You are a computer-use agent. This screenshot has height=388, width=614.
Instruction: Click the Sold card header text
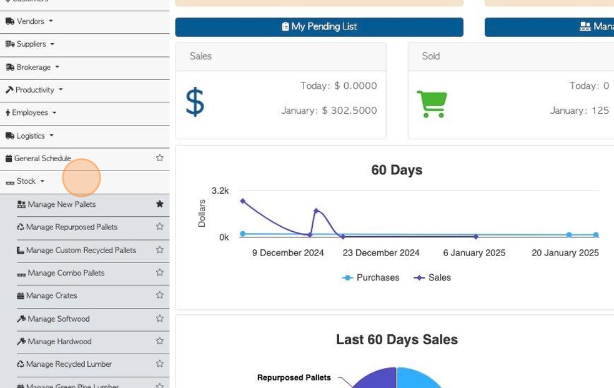point(431,56)
